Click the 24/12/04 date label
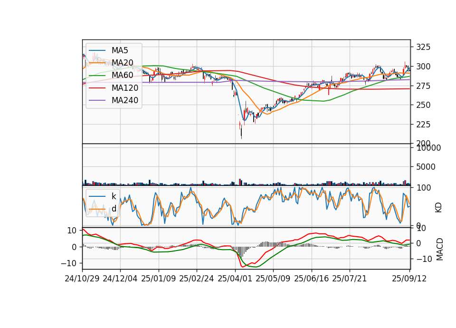456x328 pixels. coord(120,279)
